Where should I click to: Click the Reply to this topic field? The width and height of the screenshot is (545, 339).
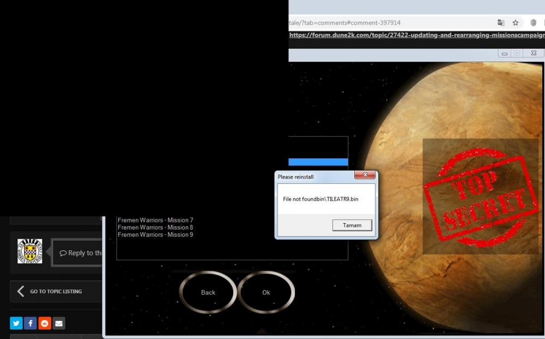(x=79, y=253)
